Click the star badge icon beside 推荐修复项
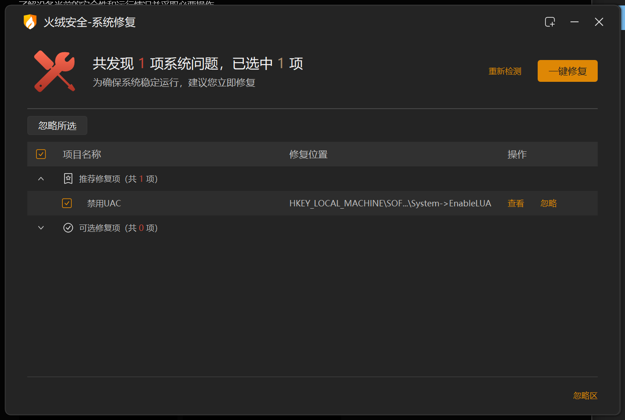 68,178
